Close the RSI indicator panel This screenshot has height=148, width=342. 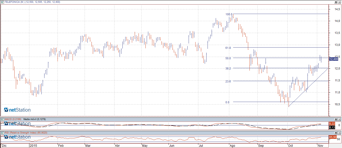[x=339, y=133]
